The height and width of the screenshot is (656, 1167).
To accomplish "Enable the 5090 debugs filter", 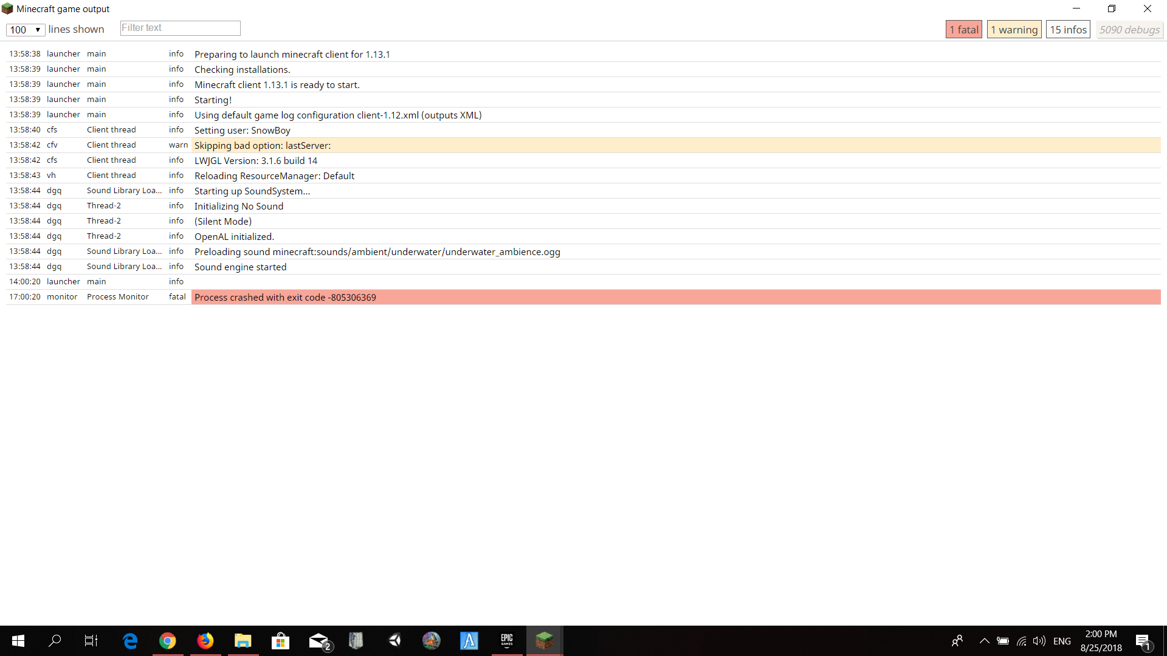I will 1129,29.
